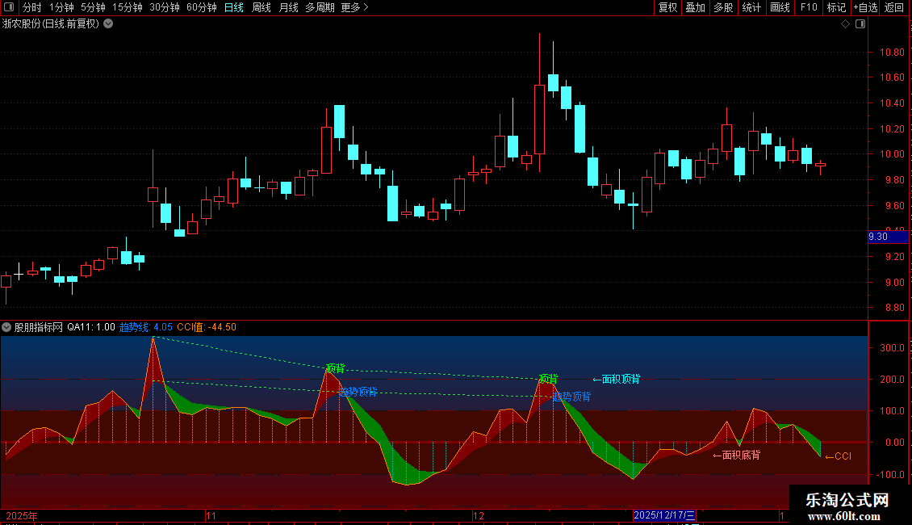Click the diamond icon above the price axis
Viewport: 912px width, 525px height.
pos(846,24)
